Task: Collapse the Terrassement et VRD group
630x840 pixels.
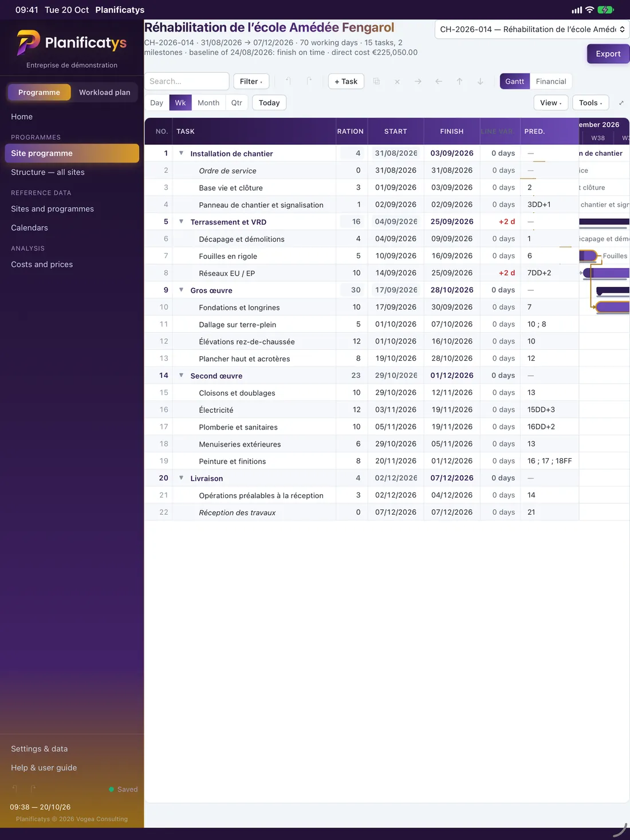Action: pos(181,221)
